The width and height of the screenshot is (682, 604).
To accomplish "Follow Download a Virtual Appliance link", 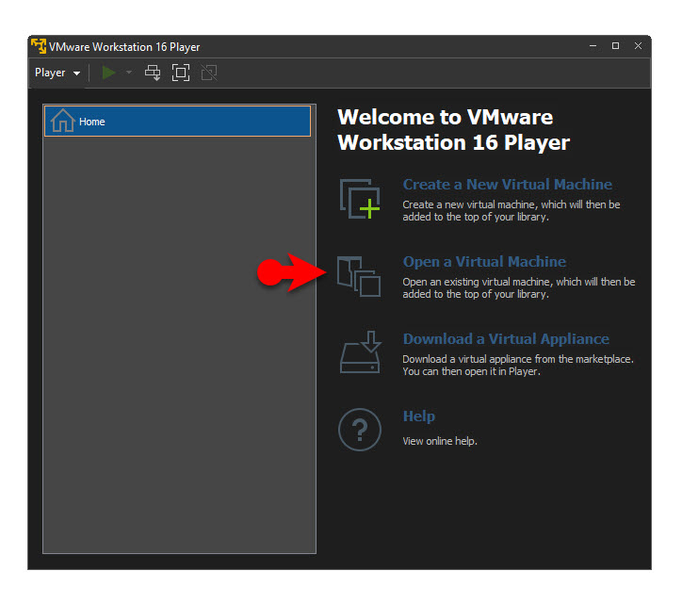I will 506,339.
